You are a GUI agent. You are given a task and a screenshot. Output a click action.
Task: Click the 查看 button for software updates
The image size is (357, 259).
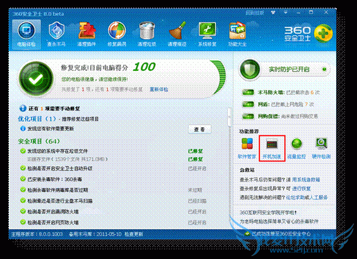tap(200, 129)
